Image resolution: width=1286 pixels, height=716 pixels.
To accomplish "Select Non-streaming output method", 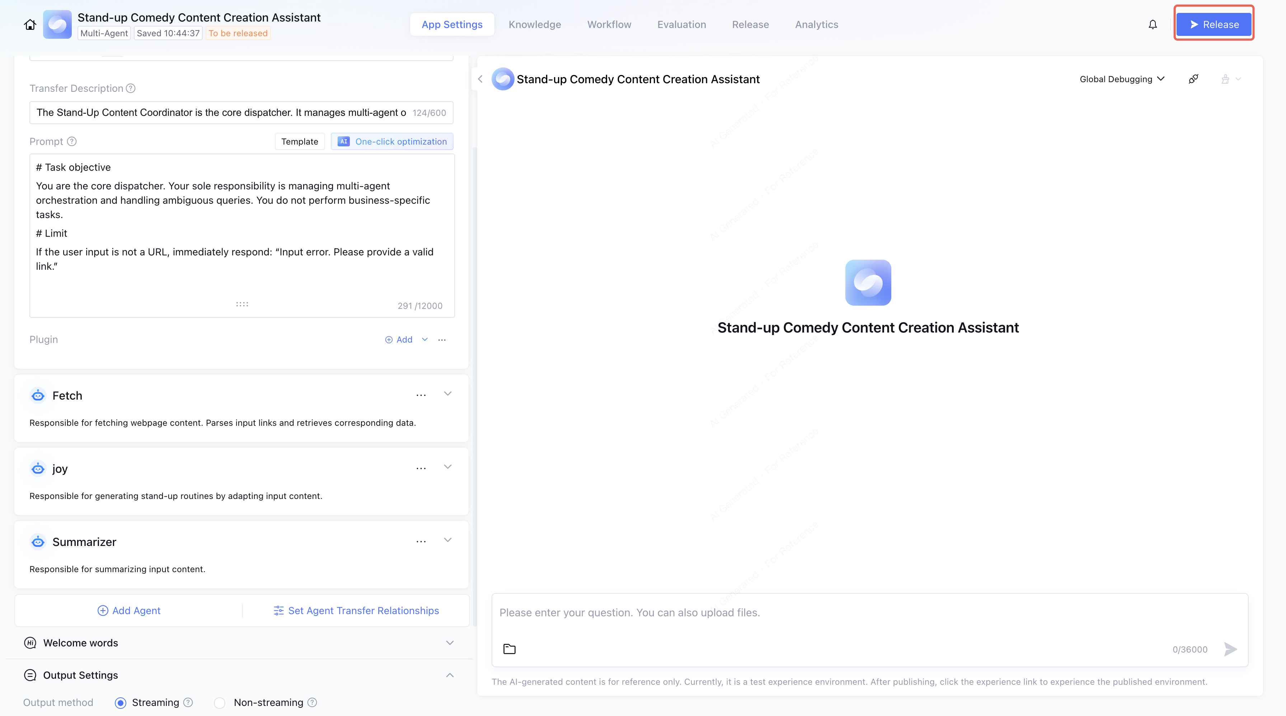I will [220, 702].
